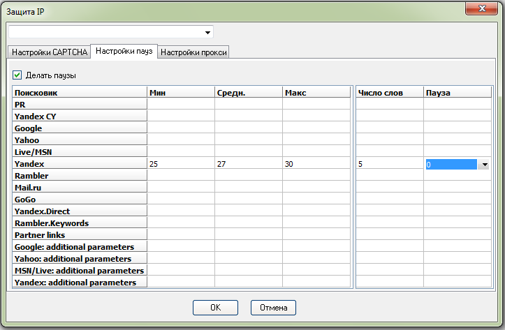Select the Google row header
The width and height of the screenshot is (505, 330).
[80, 128]
